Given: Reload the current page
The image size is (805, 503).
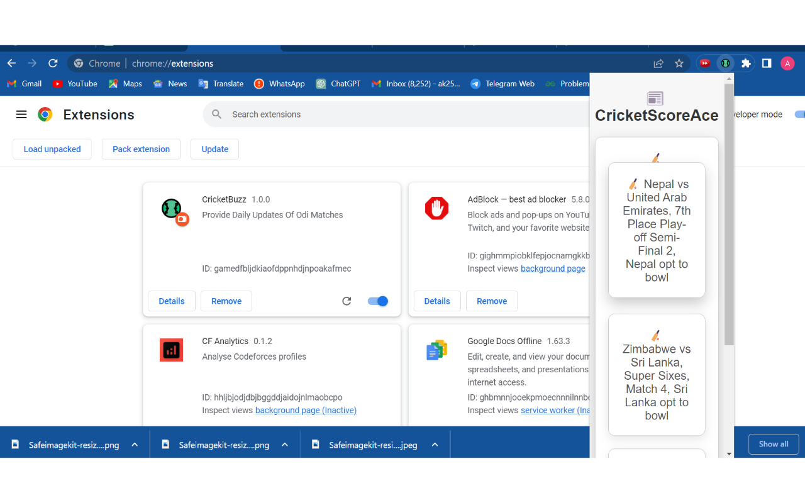Looking at the screenshot, I should tap(53, 64).
